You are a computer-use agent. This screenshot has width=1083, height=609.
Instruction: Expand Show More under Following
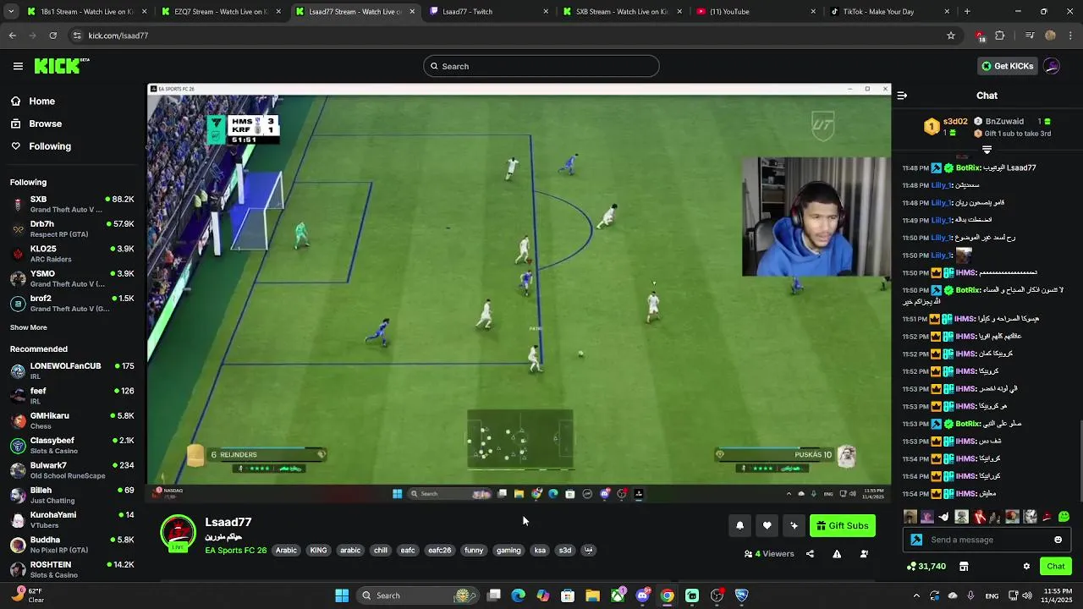pos(29,327)
